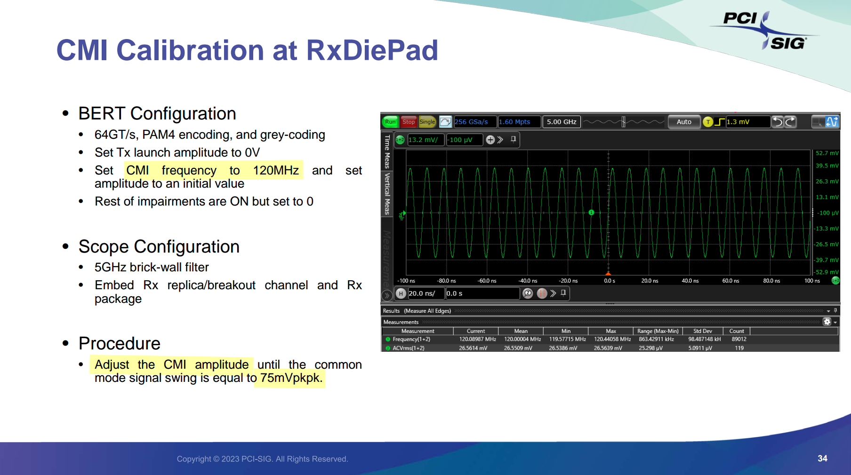Screen dimensions: 851x475
Task: Click the undo arrow icon
Action: pos(778,122)
